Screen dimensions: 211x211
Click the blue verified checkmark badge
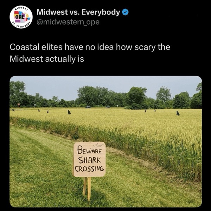coord(125,12)
